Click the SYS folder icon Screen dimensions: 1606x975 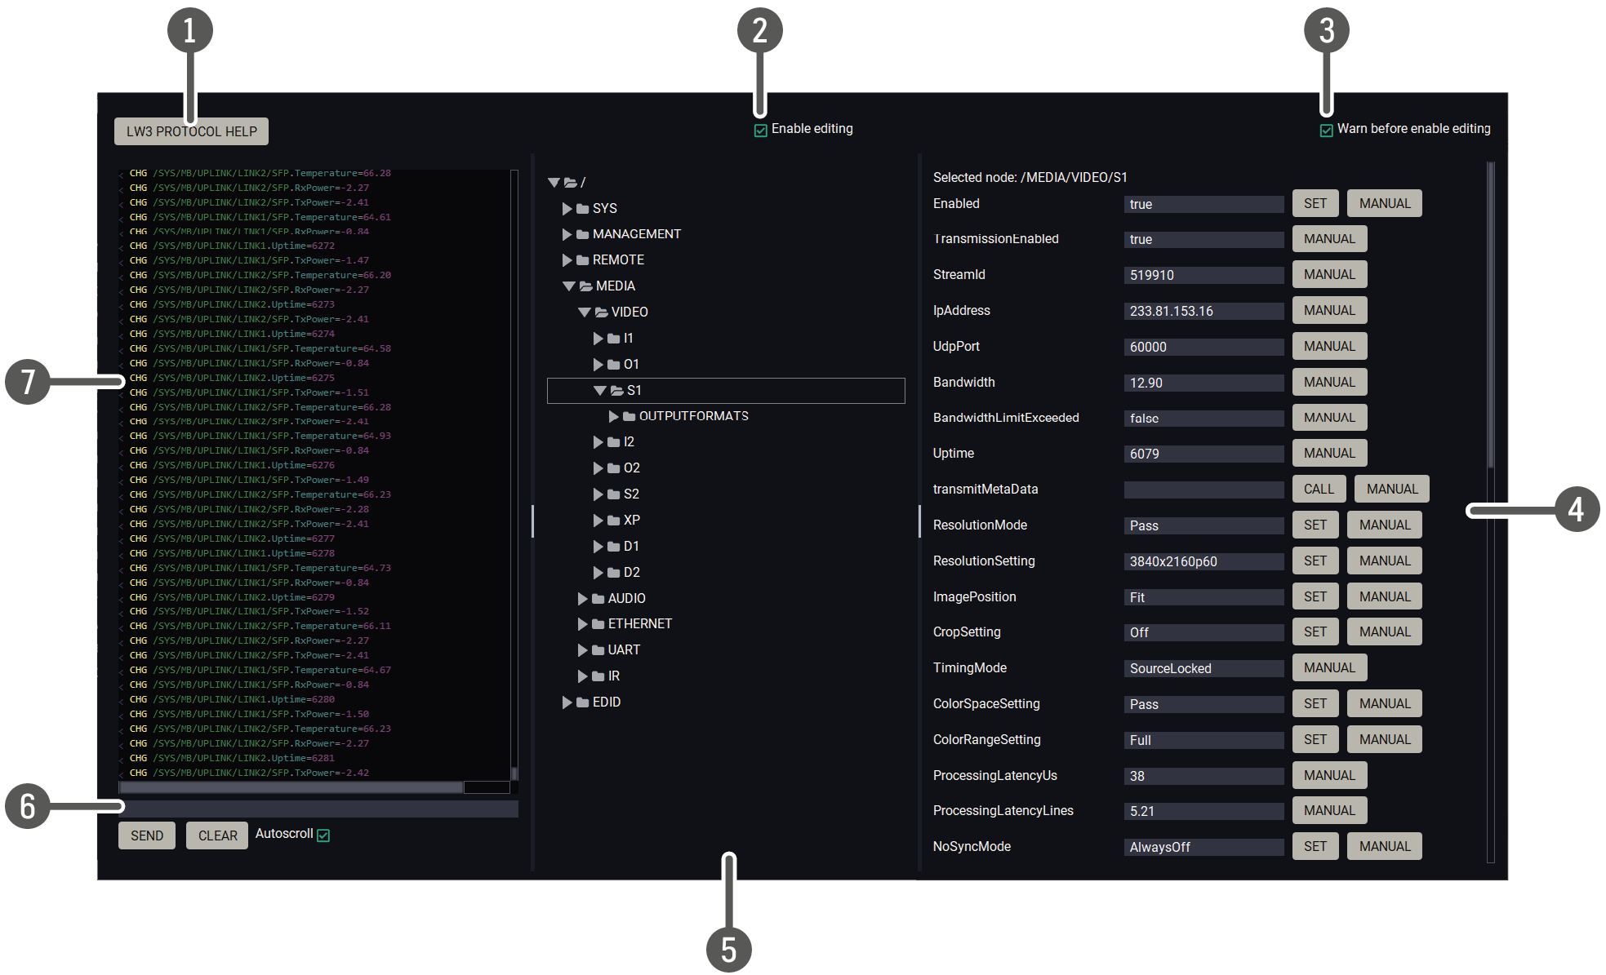(x=582, y=209)
